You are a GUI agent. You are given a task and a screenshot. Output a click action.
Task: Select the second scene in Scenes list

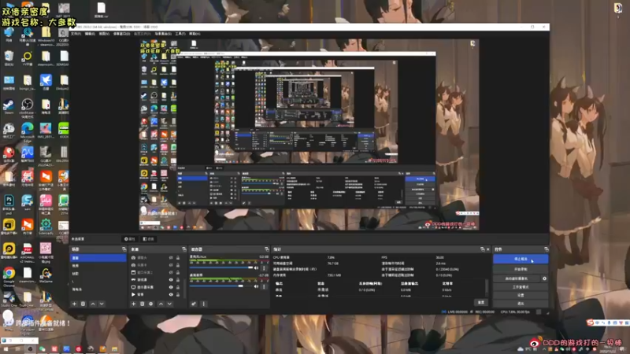click(x=98, y=266)
